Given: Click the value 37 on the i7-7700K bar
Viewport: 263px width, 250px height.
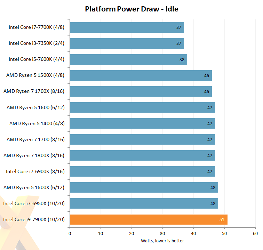Looking at the screenshot, I should [178, 27].
